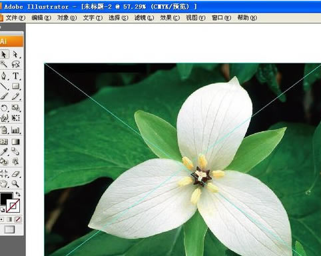This screenshot has width=321, height=256.
Task: Set paint mode to Color
Action: pos(2,219)
